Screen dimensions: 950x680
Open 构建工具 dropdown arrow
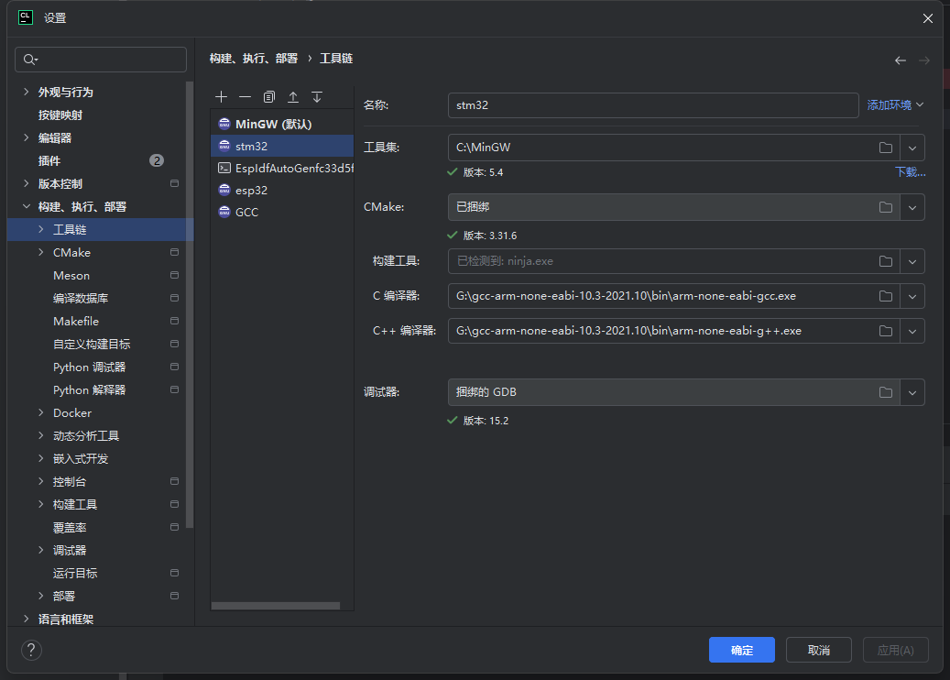click(x=912, y=261)
